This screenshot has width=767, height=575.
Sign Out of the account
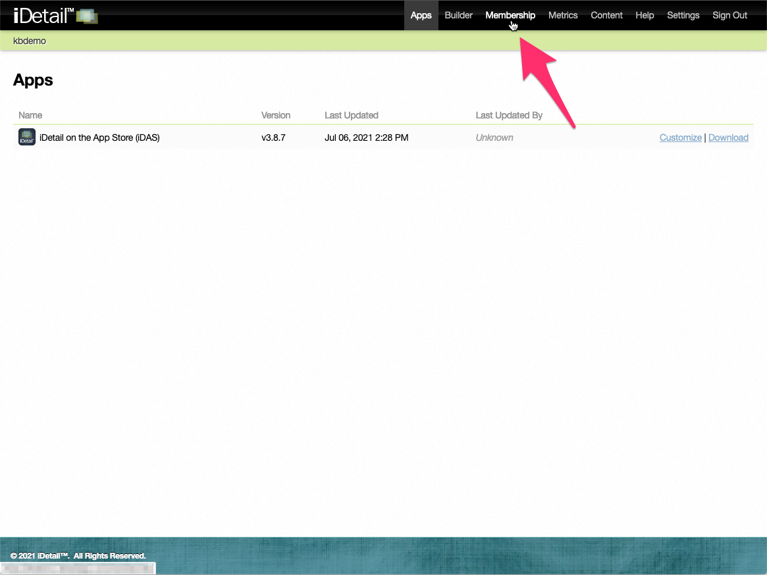pyautogui.click(x=729, y=15)
